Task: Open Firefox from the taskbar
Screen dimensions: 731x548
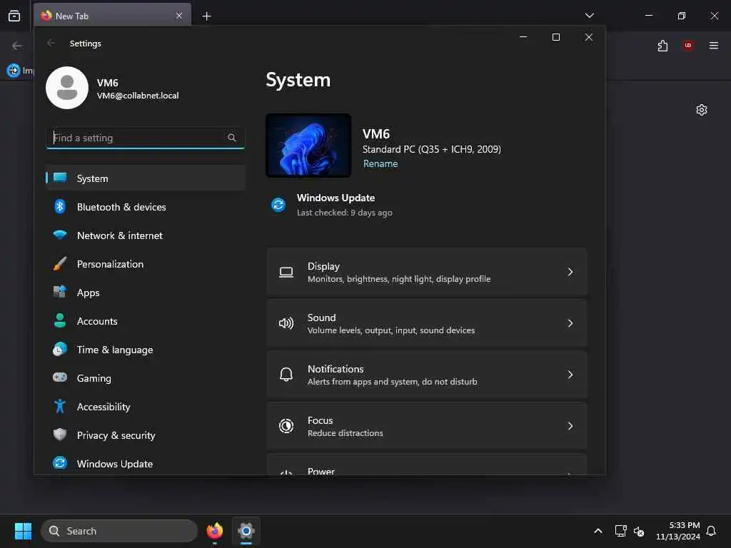Action: pyautogui.click(x=215, y=531)
